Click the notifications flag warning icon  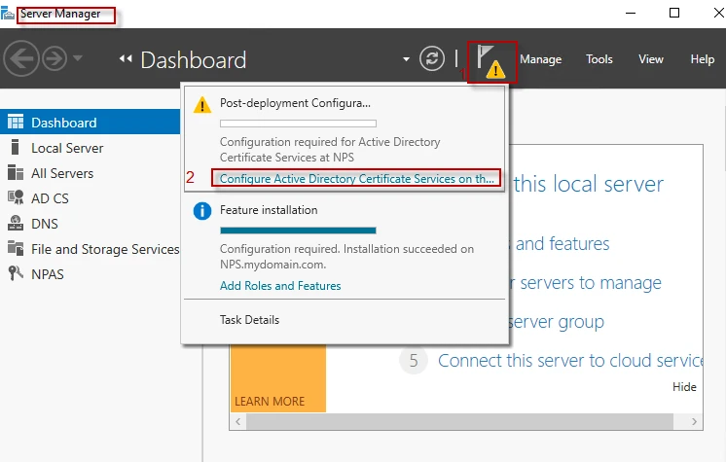(490, 60)
